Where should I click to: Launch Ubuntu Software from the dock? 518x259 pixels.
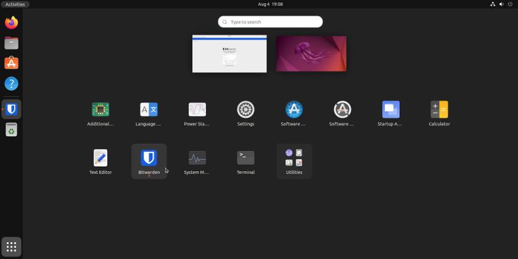point(11,63)
